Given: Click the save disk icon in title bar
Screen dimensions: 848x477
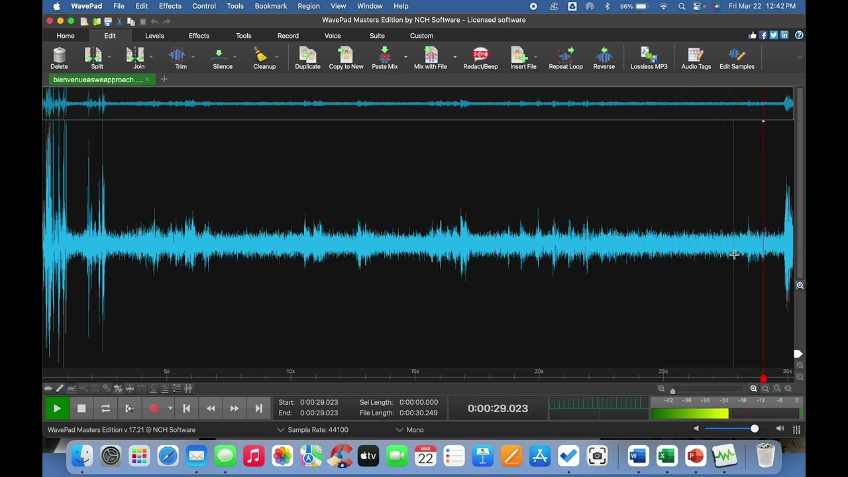Looking at the screenshot, I should tap(108, 22).
